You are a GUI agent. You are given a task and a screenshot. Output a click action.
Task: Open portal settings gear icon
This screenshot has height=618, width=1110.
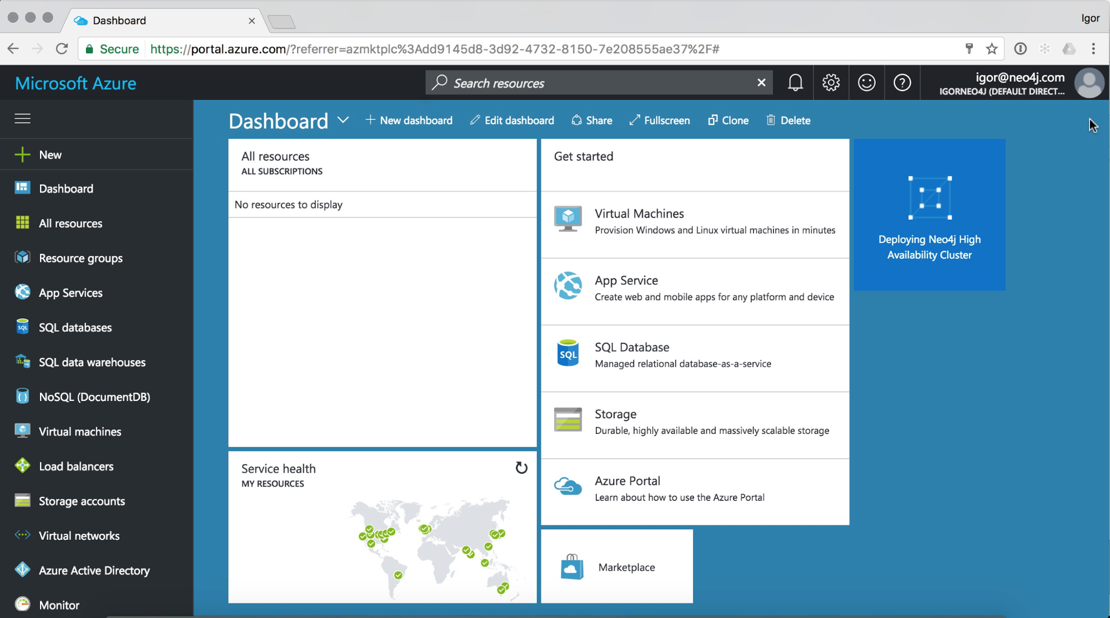click(831, 83)
